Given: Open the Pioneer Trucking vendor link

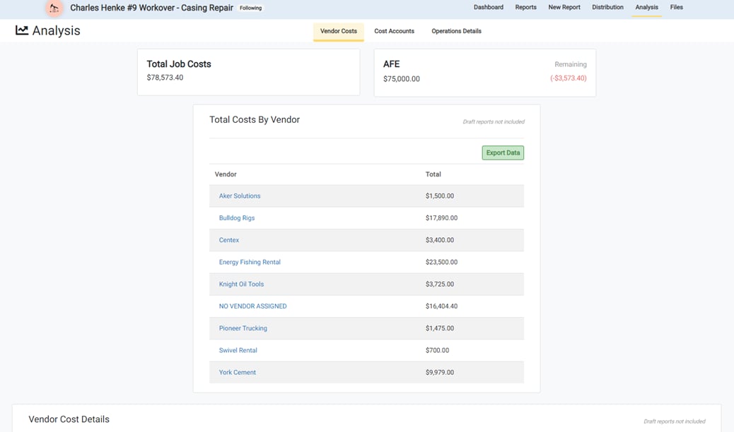Looking at the screenshot, I should (x=243, y=328).
